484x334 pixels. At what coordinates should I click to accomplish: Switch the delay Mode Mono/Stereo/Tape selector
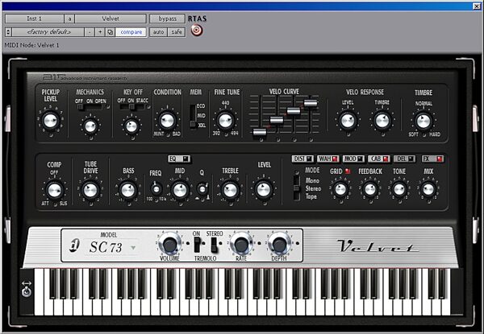[x=296, y=188]
